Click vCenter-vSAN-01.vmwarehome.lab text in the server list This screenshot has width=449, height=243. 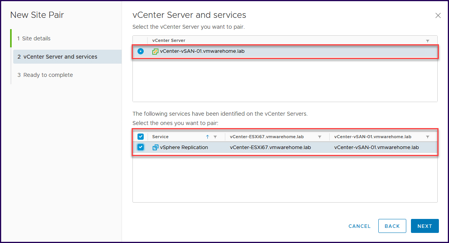[202, 51]
